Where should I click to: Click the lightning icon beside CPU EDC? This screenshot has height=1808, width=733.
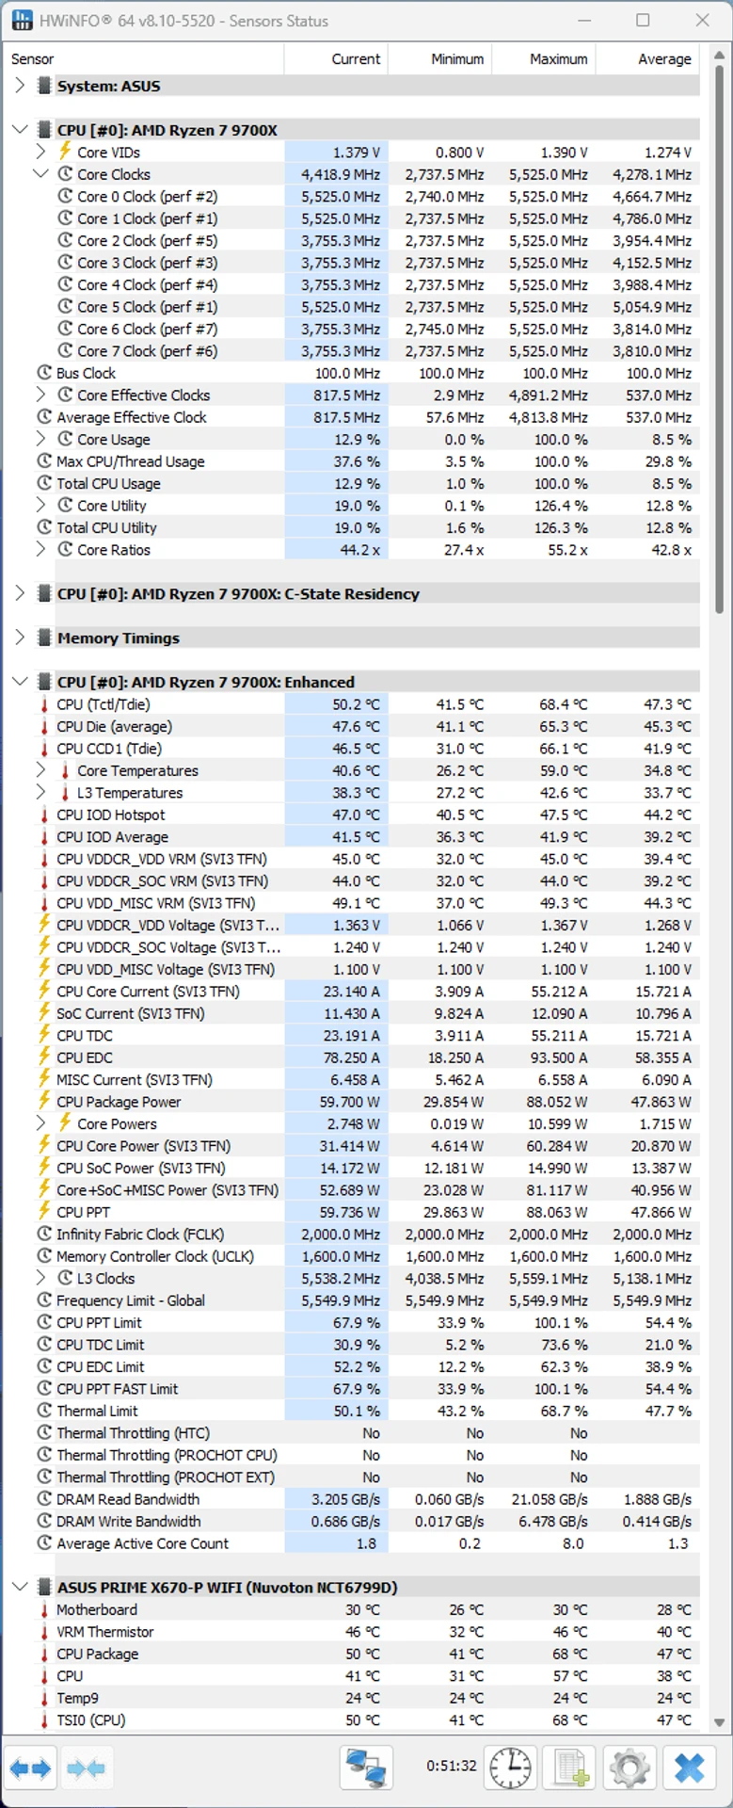coord(44,1057)
